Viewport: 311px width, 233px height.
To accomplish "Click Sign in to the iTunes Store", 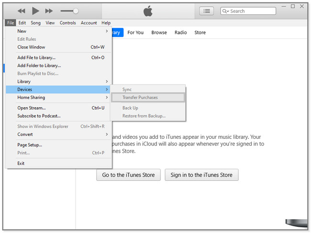I will click(201, 175).
